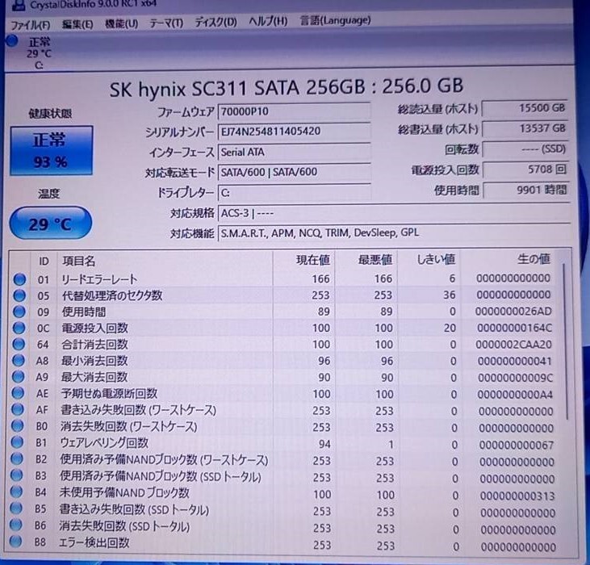Click the blue status icon for row AF
Image resolution: width=590 pixels, height=565 pixels.
(17, 409)
